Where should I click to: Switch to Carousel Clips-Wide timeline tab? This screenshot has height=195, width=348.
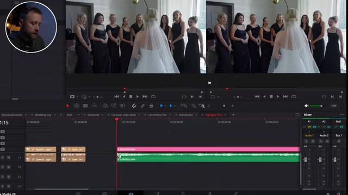coord(123,115)
